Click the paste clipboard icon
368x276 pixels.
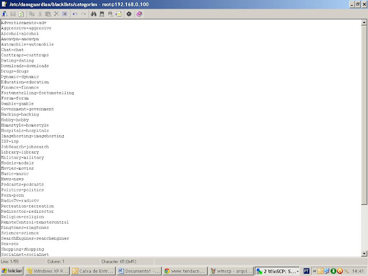(48, 14)
